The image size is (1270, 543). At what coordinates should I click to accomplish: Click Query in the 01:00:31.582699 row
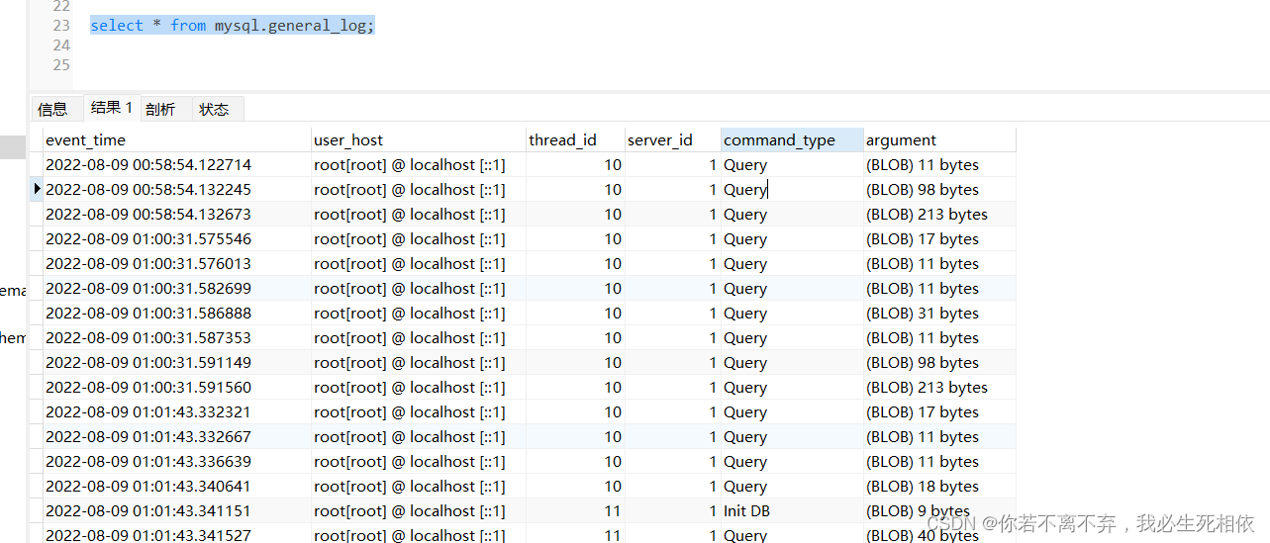[792, 288]
